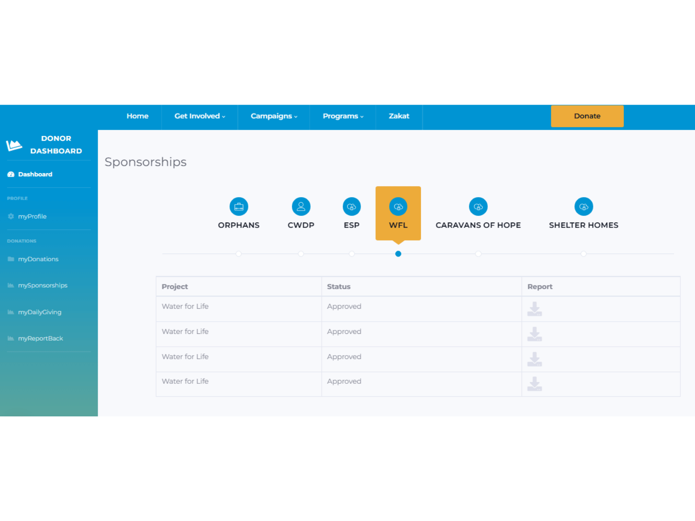Click the ESP timeline dot
The width and height of the screenshot is (695, 521).
pos(351,254)
